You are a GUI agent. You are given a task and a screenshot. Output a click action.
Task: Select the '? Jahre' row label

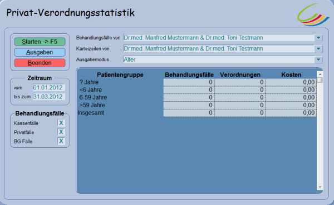(89, 82)
